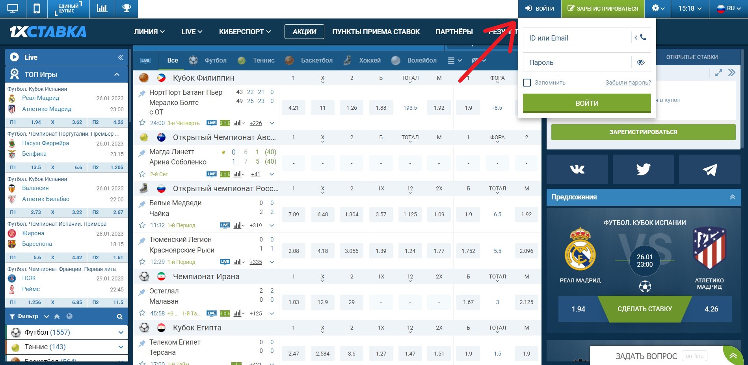Collapse the Live sidebar panel
Viewport: 748px width, 365px height.
pos(121,57)
